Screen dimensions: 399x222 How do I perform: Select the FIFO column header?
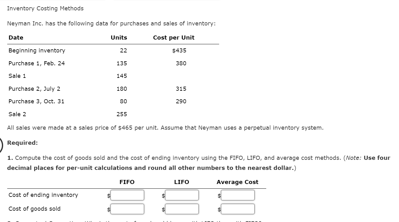point(127,182)
